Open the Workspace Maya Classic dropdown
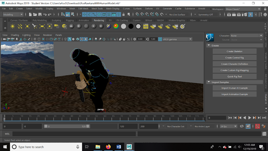Viewport: 268px width, 151px height. coord(243,9)
